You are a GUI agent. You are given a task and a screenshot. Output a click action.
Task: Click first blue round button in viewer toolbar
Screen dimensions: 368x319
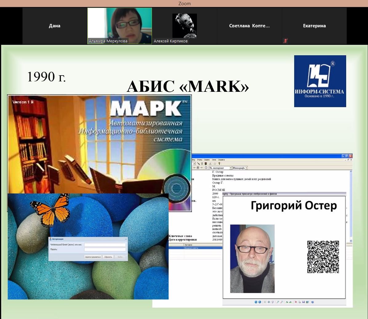click(256, 302)
